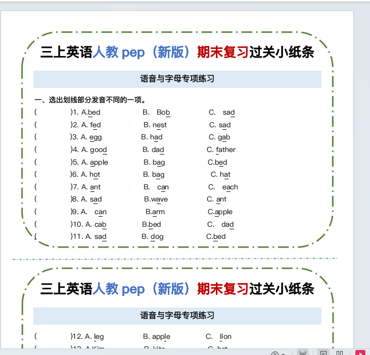Select the word 'leg' in question 12

click(x=99, y=337)
